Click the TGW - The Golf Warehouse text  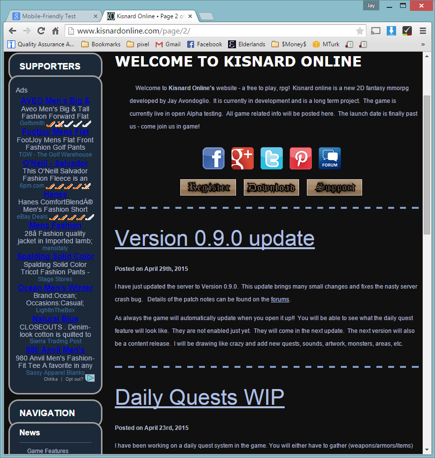click(55, 155)
